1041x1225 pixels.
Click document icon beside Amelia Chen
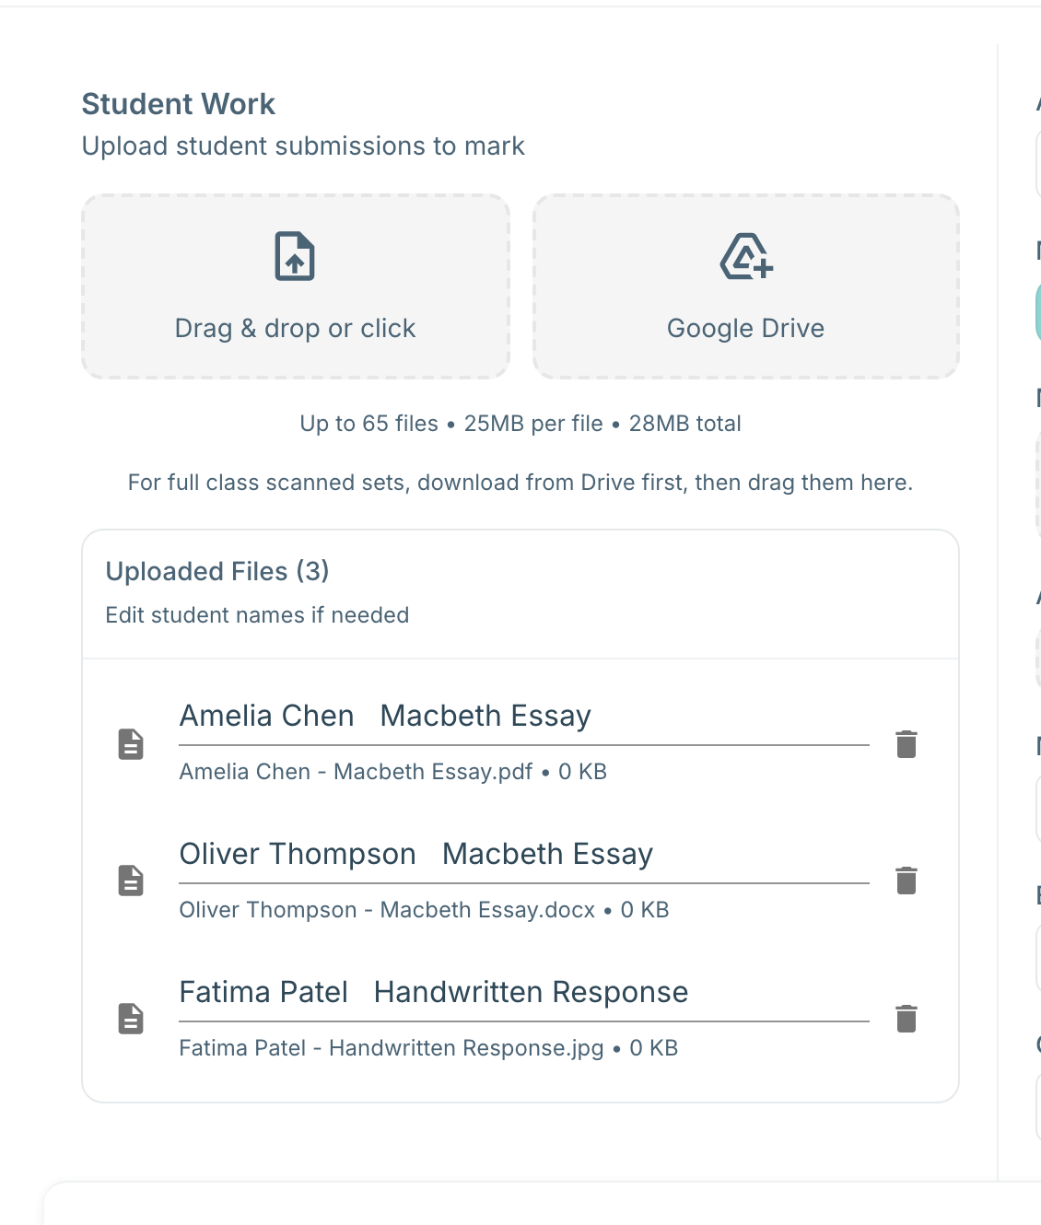(131, 743)
